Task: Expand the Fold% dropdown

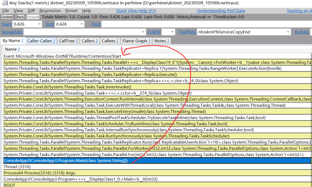Action: [172, 32]
